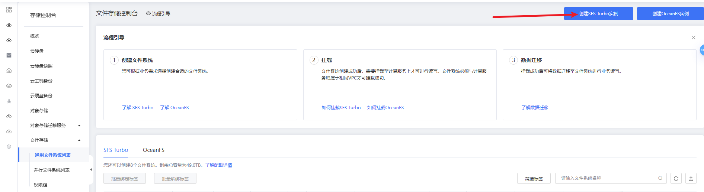Click step 2 heading 挂载
This screenshot has height=192, width=704.
pyautogui.click(x=327, y=60)
